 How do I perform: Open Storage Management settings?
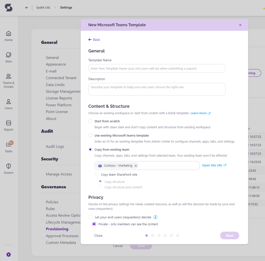click(x=63, y=91)
